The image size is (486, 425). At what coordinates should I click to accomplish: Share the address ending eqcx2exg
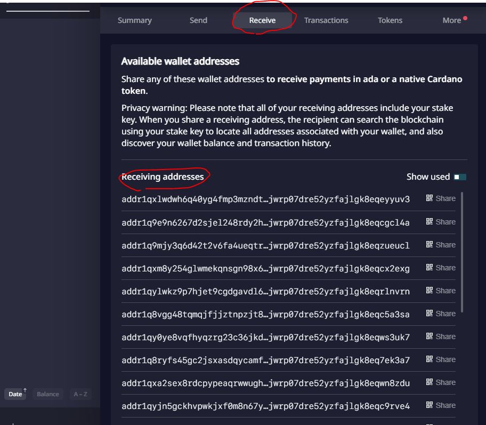[x=446, y=268]
